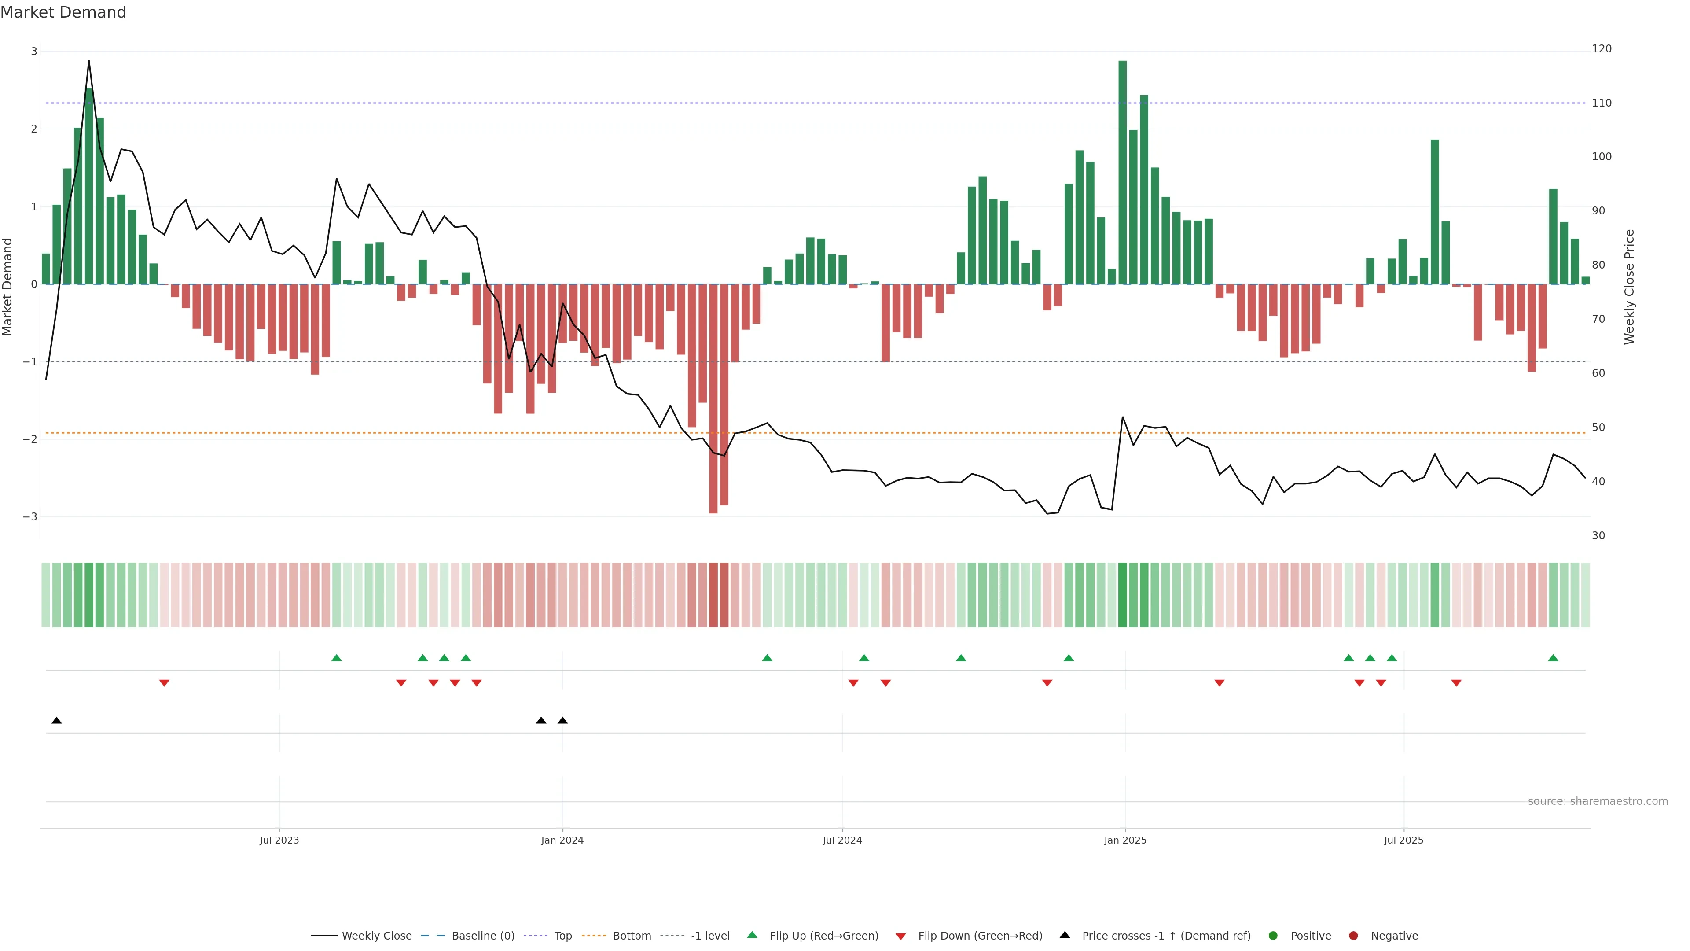Click the Jul 2024 x-axis label

842,840
